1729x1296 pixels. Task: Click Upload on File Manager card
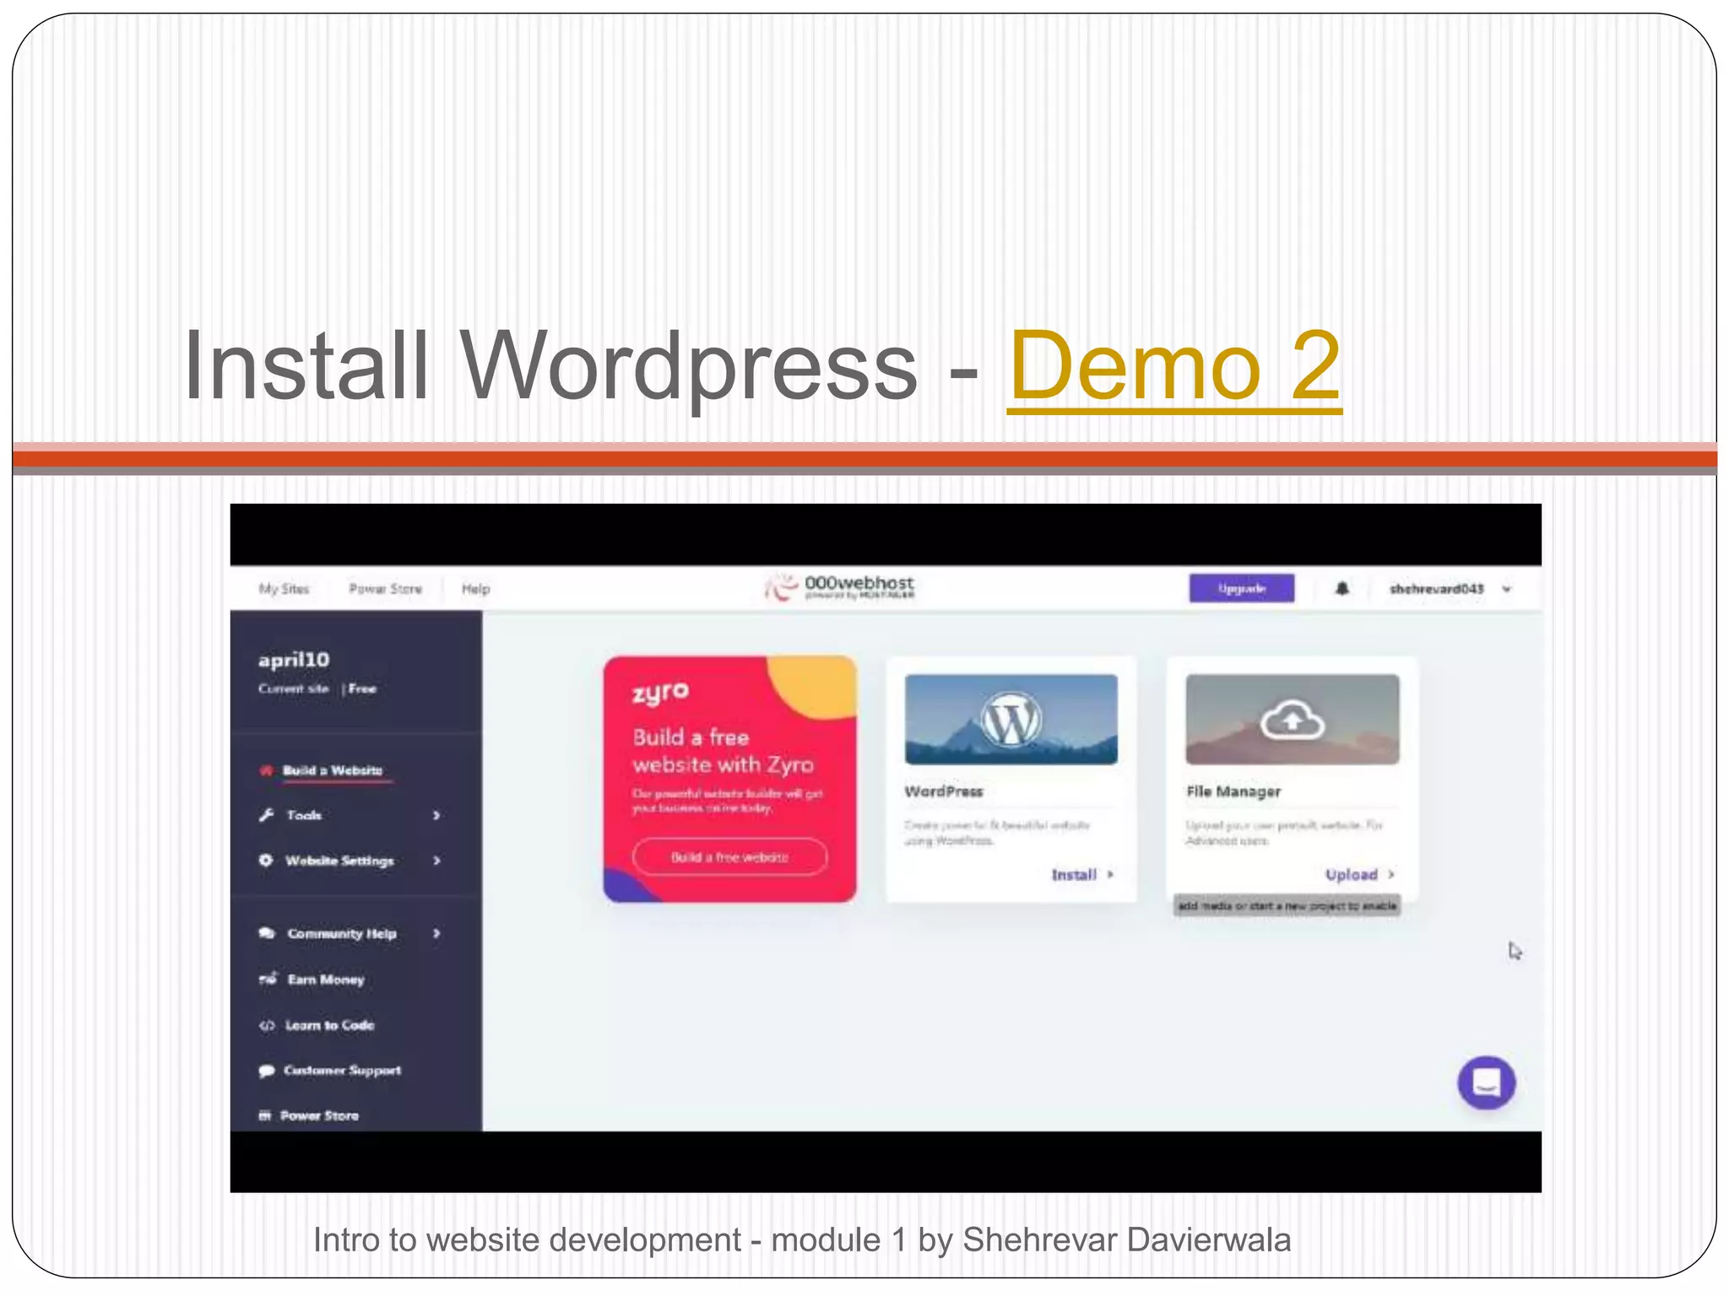click(x=1359, y=875)
